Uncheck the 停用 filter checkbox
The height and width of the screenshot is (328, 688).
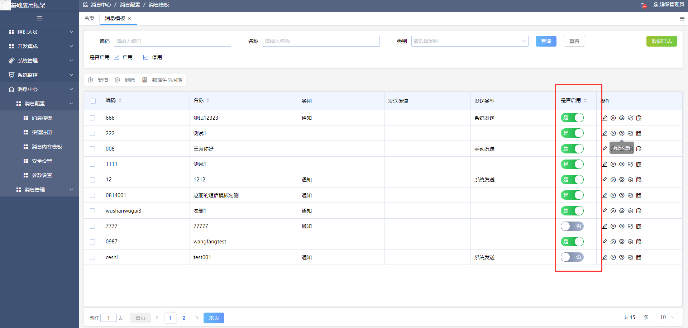tap(146, 57)
